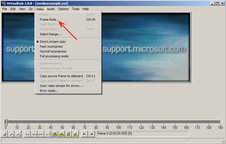Open Error mode... from the Video menu
This screenshot has height=144, width=226.
pyautogui.click(x=68, y=91)
